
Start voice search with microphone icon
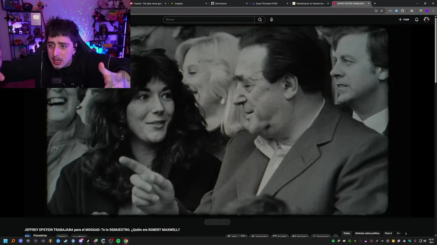[x=271, y=19]
